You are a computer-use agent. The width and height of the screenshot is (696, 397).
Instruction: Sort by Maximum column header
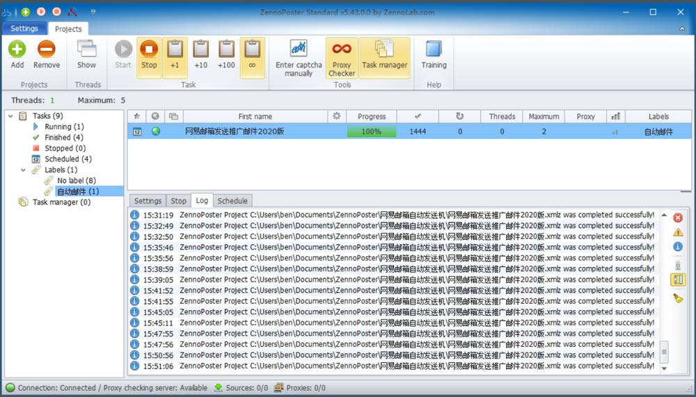(x=544, y=116)
